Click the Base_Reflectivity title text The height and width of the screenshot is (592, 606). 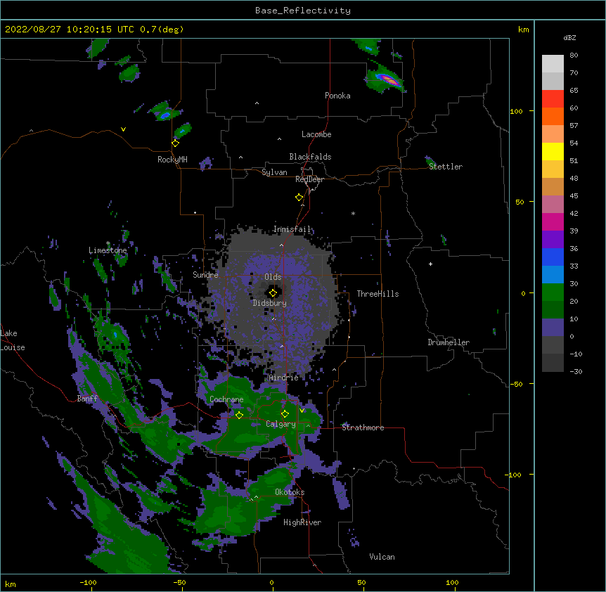tap(303, 11)
